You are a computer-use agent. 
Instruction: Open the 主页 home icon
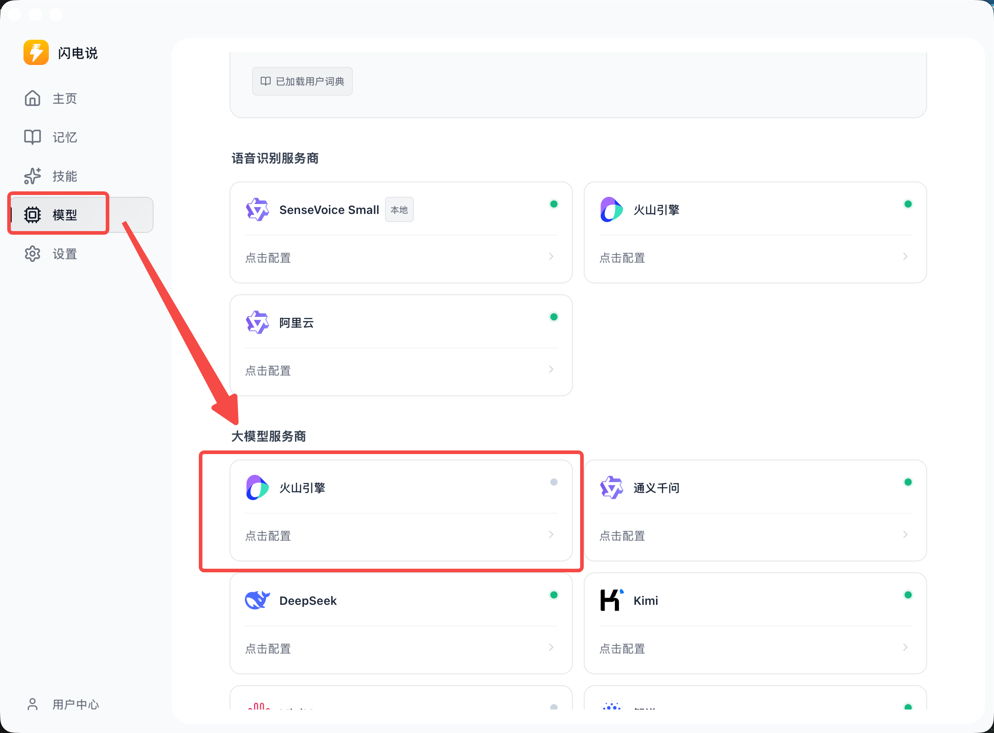33,98
